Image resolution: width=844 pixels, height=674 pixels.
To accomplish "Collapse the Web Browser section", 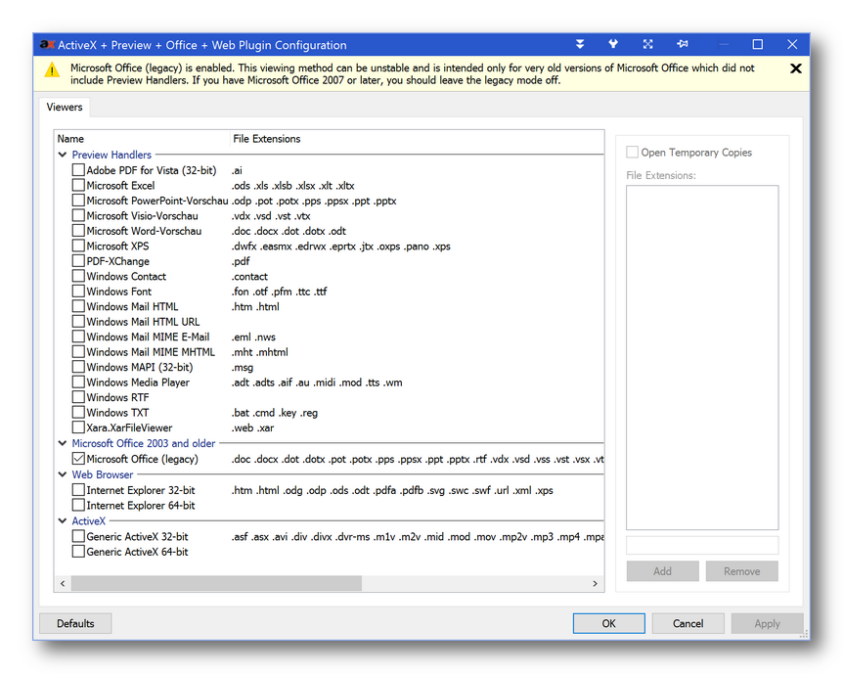I will pos(62,474).
